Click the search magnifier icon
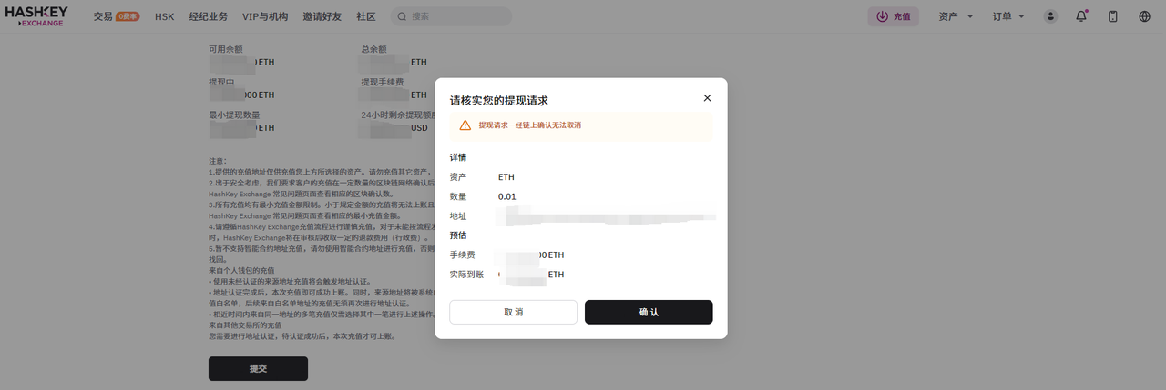This screenshot has height=390, width=1166. tap(401, 16)
